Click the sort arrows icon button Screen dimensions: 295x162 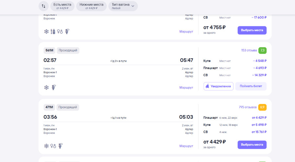click(x=43, y=6)
